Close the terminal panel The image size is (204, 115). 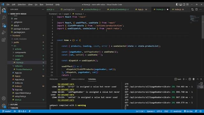201,79
